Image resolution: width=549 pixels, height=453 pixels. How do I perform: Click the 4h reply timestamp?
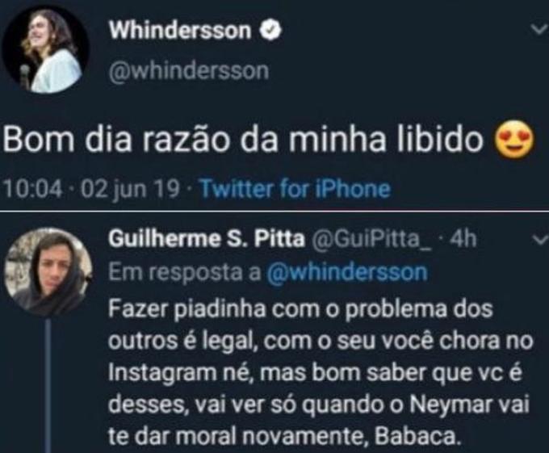(463, 239)
